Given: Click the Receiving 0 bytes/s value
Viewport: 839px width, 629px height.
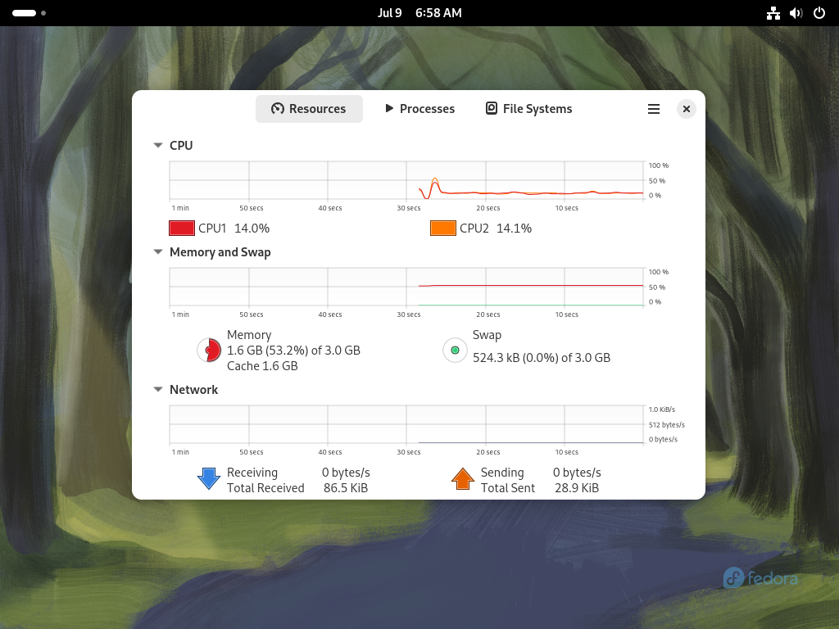Looking at the screenshot, I should tap(346, 473).
